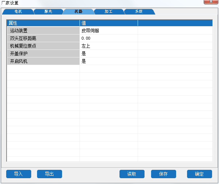Open the 激光 tab

pos(48,12)
